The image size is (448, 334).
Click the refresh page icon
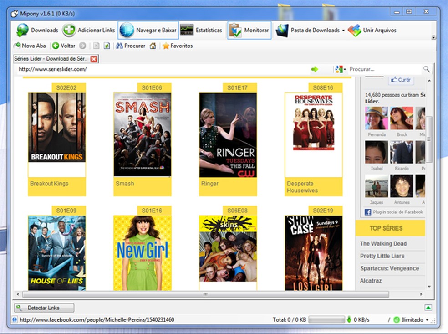click(x=107, y=46)
